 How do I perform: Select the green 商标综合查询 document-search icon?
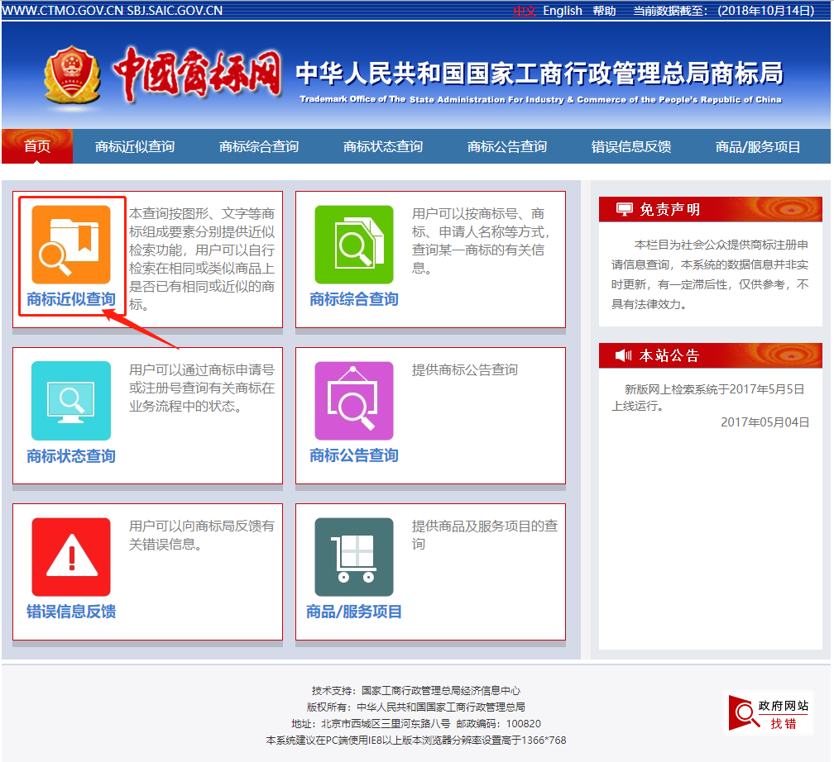point(353,244)
